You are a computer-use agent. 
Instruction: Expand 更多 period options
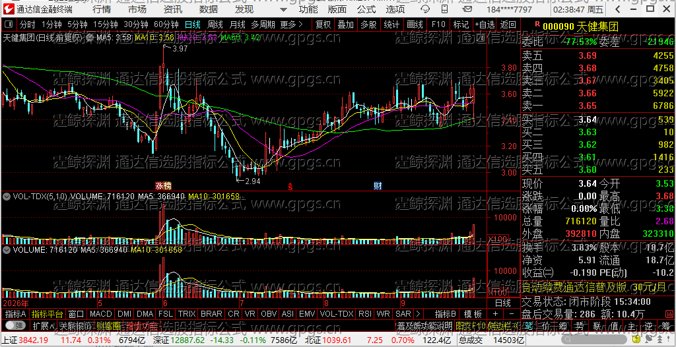tap(291, 24)
